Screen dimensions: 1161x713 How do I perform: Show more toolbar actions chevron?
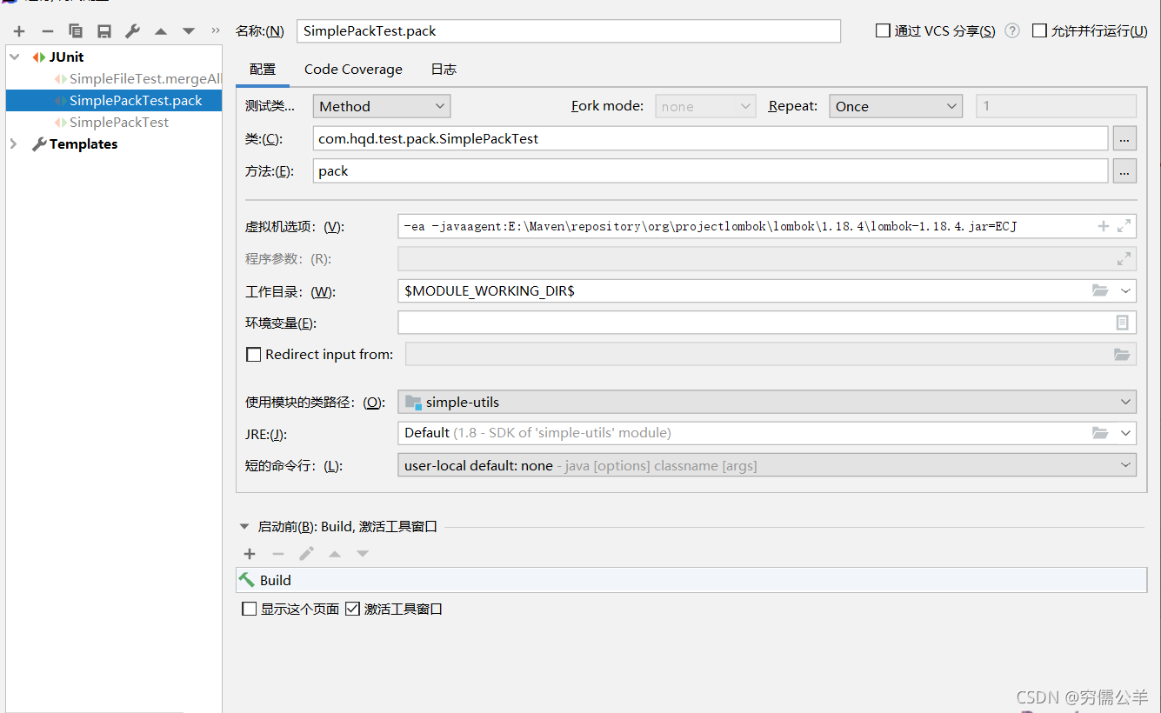click(x=215, y=30)
